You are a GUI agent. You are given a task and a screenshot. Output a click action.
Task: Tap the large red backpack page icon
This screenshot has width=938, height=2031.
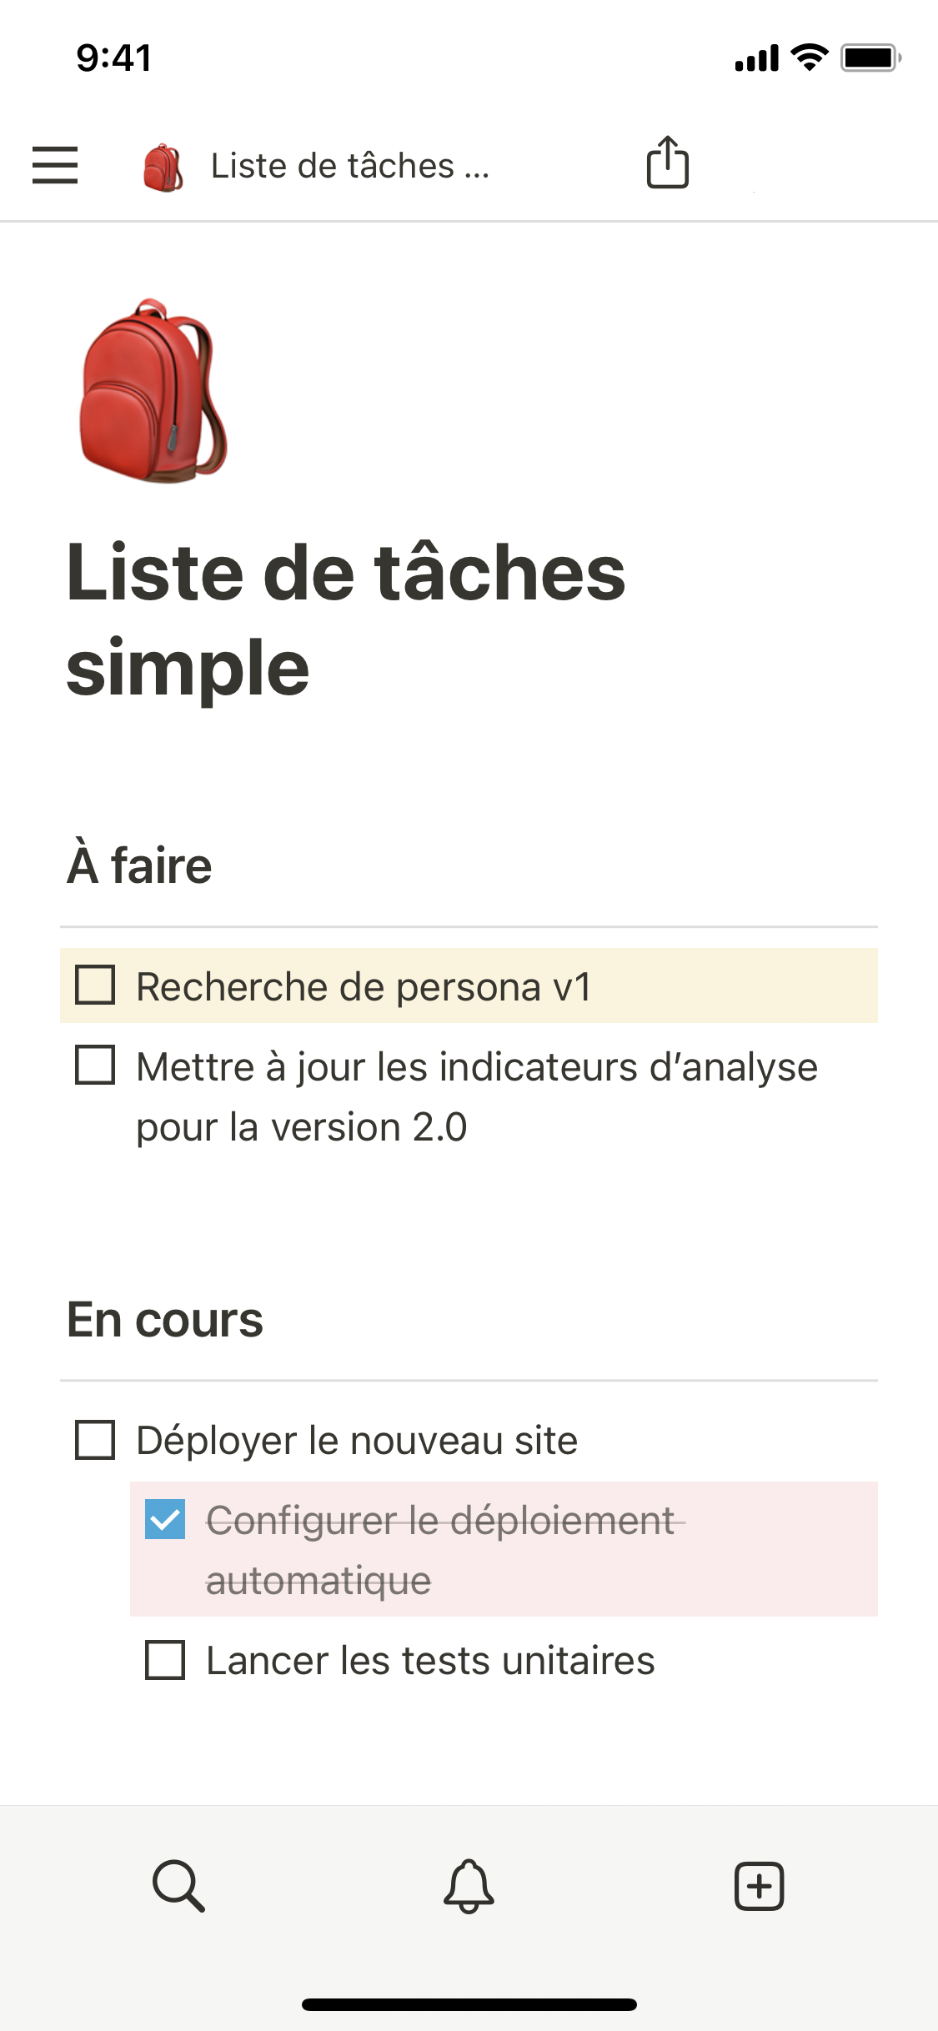(153, 391)
